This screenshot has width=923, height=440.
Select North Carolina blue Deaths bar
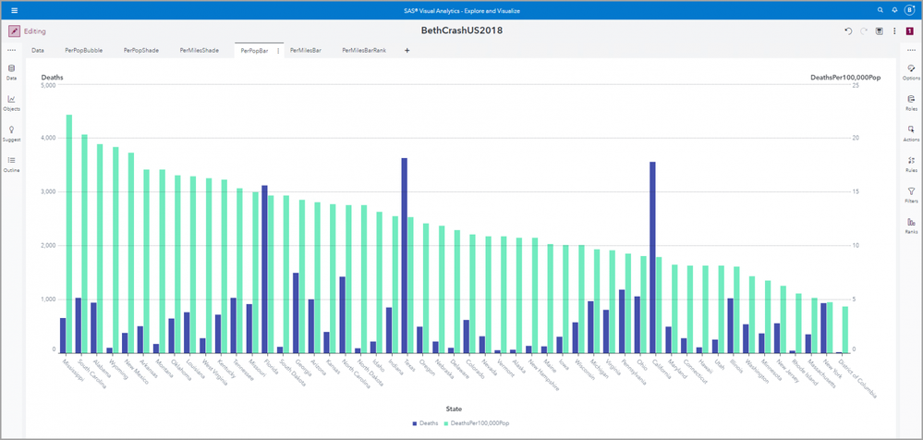(342, 314)
